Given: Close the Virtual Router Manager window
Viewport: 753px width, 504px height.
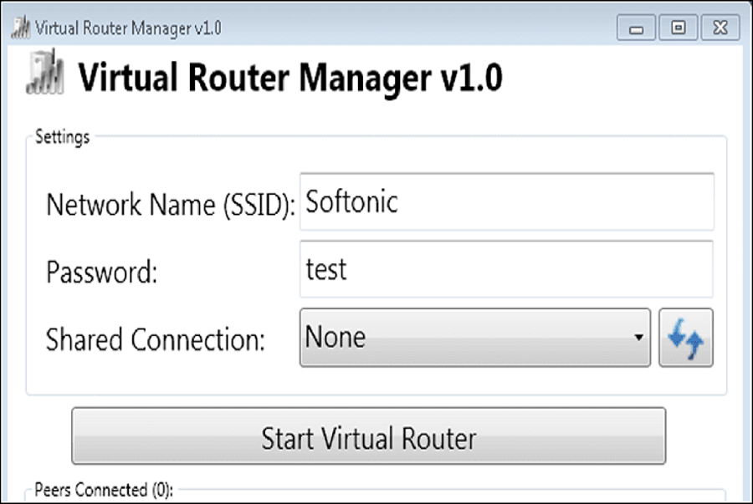Looking at the screenshot, I should click(x=720, y=28).
